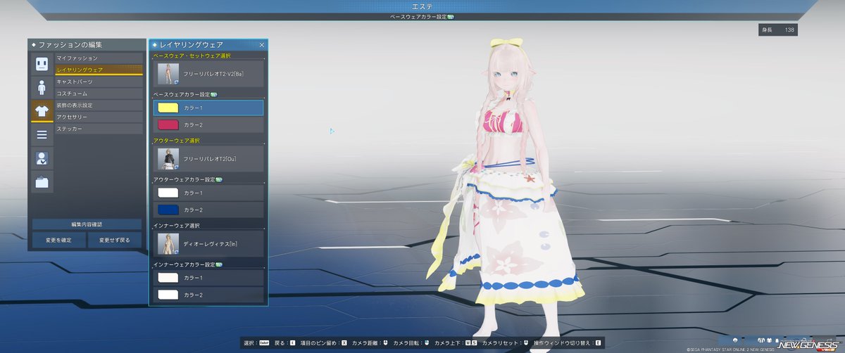Select マイファッション menu entry
845x353 pixels.
point(99,58)
